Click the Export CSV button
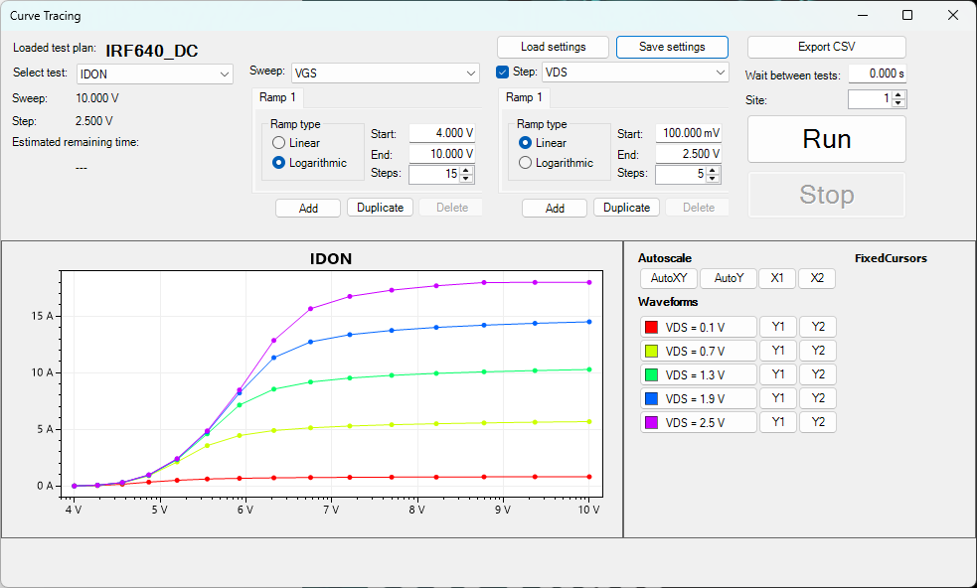 click(x=826, y=47)
